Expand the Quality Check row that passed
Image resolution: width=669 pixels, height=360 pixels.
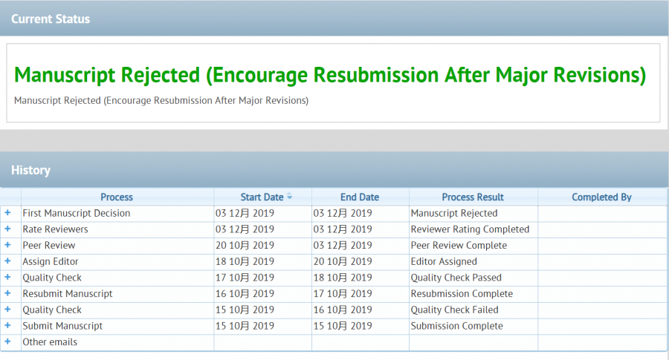coord(8,278)
